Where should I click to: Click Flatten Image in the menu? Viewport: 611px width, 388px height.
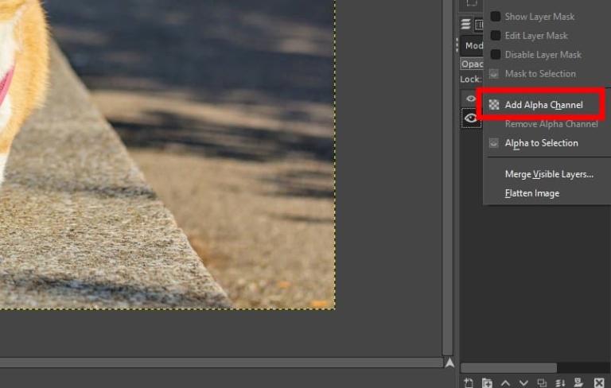click(x=531, y=193)
